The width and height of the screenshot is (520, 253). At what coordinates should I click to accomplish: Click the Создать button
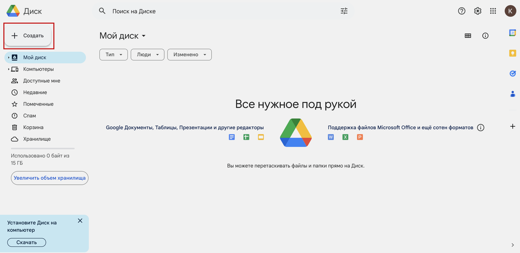(28, 36)
